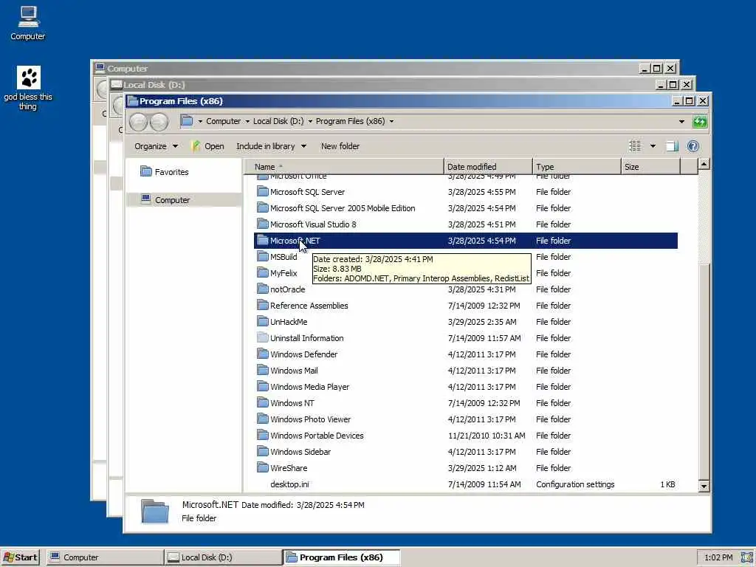The width and height of the screenshot is (756, 567).
Task: Click the Uninstall Information faded folder icon
Action: 262,337
